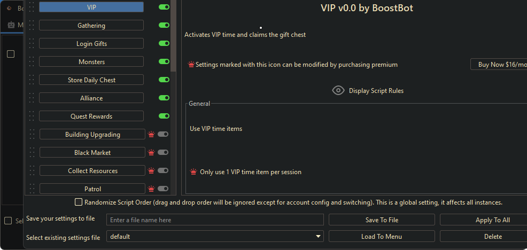527x250 pixels.
Task: Click the crown icon in the premium settings notice
Action: (x=191, y=65)
